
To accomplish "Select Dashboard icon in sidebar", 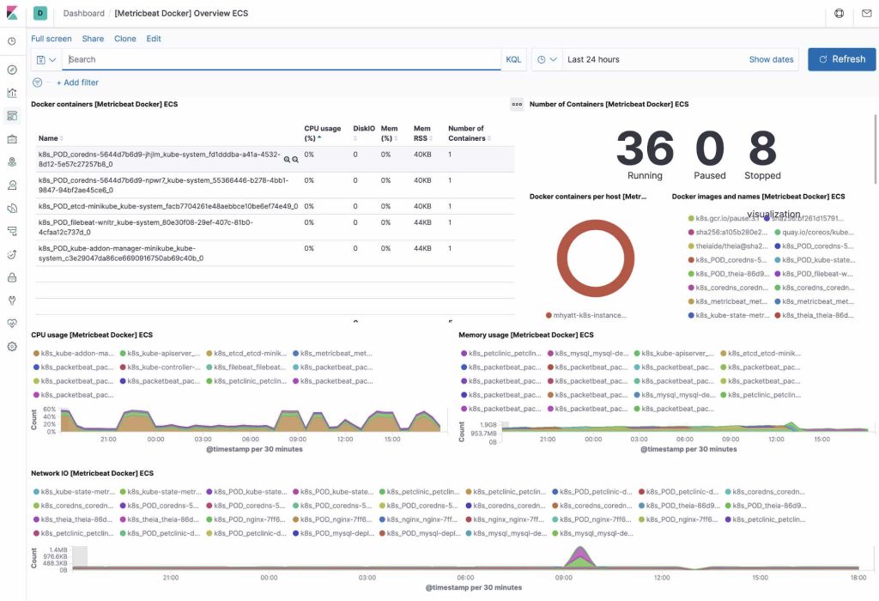I will (x=12, y=116).
